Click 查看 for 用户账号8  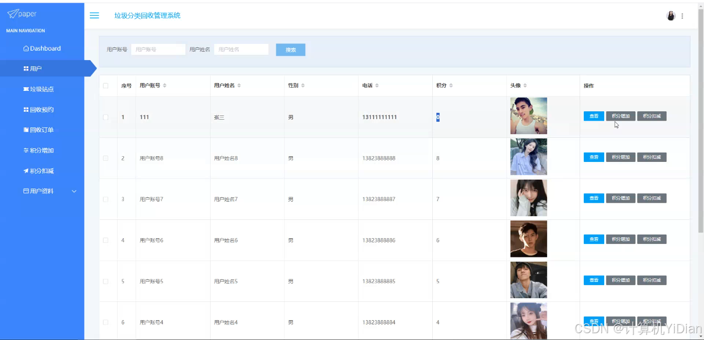tap(594, 157)
